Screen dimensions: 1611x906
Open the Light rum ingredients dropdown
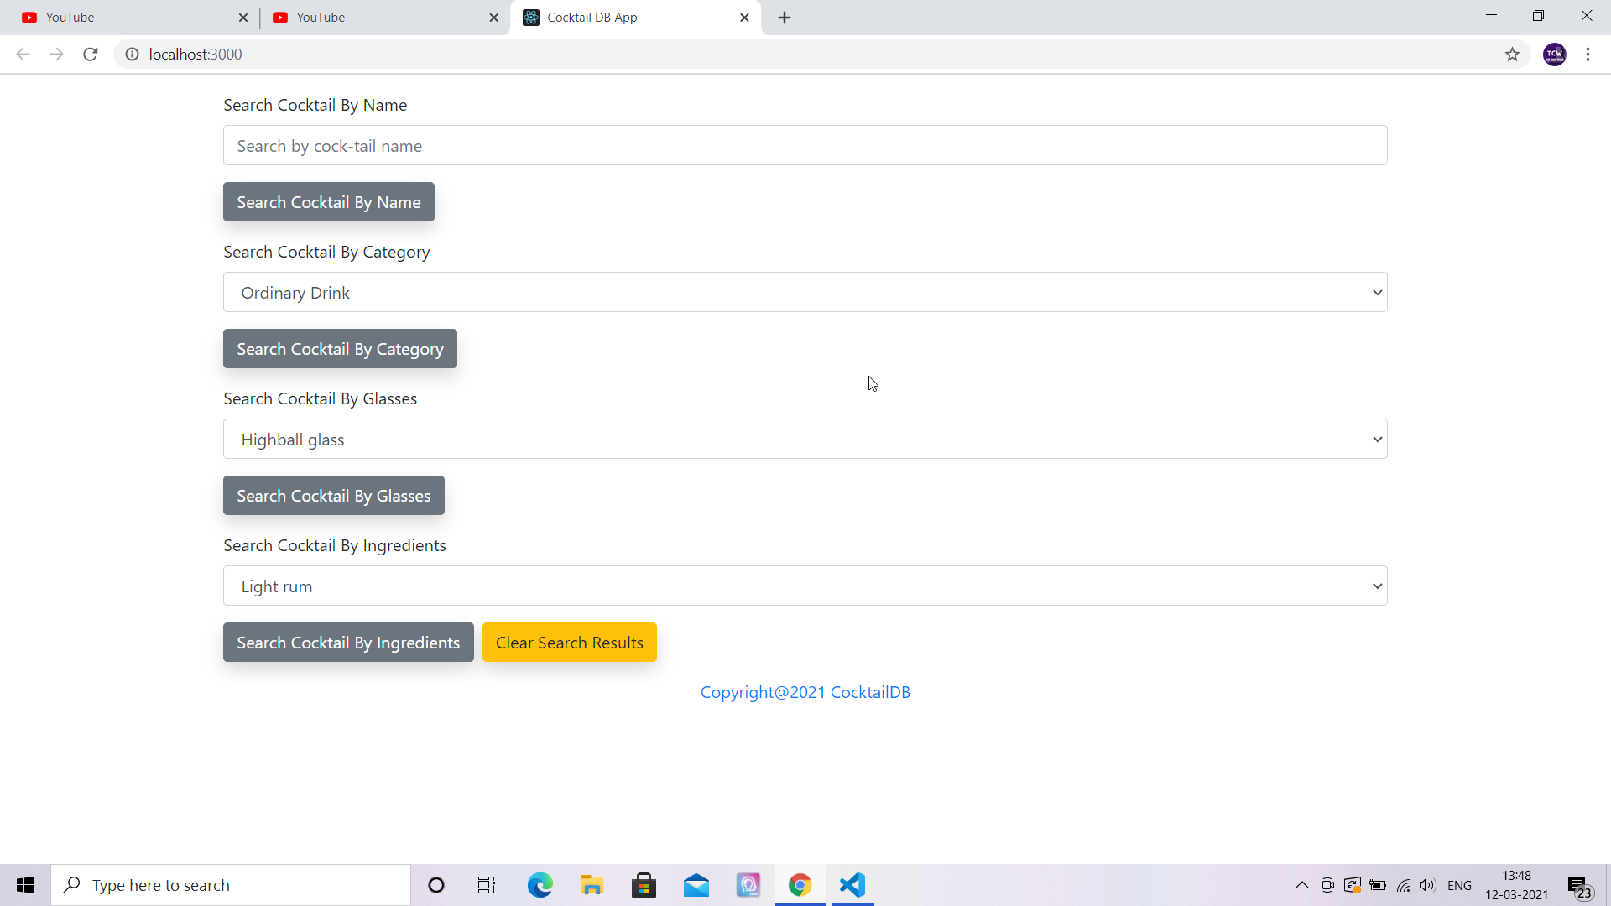pyautogui.click(x=805, y=586)
